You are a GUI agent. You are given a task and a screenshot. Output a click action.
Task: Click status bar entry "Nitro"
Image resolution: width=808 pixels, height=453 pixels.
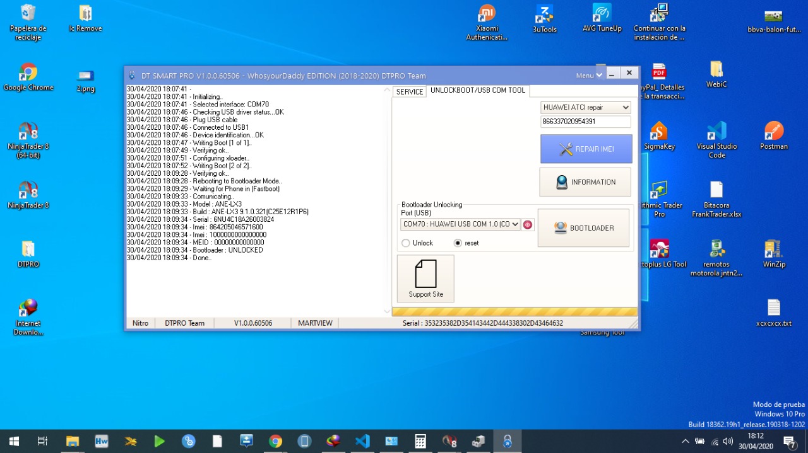(140, 323)
